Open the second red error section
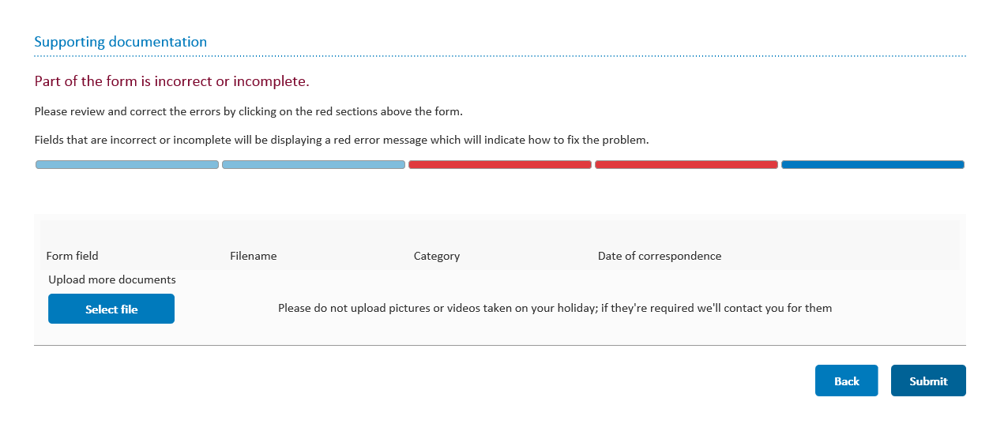Image resolution: width=1008 pixels, height=435 pixels. pos(686,164)
